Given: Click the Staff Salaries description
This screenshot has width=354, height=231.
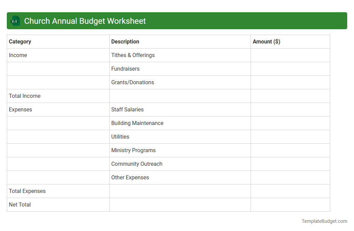Looking at the screenshot, I should click(x=127, y=109).
